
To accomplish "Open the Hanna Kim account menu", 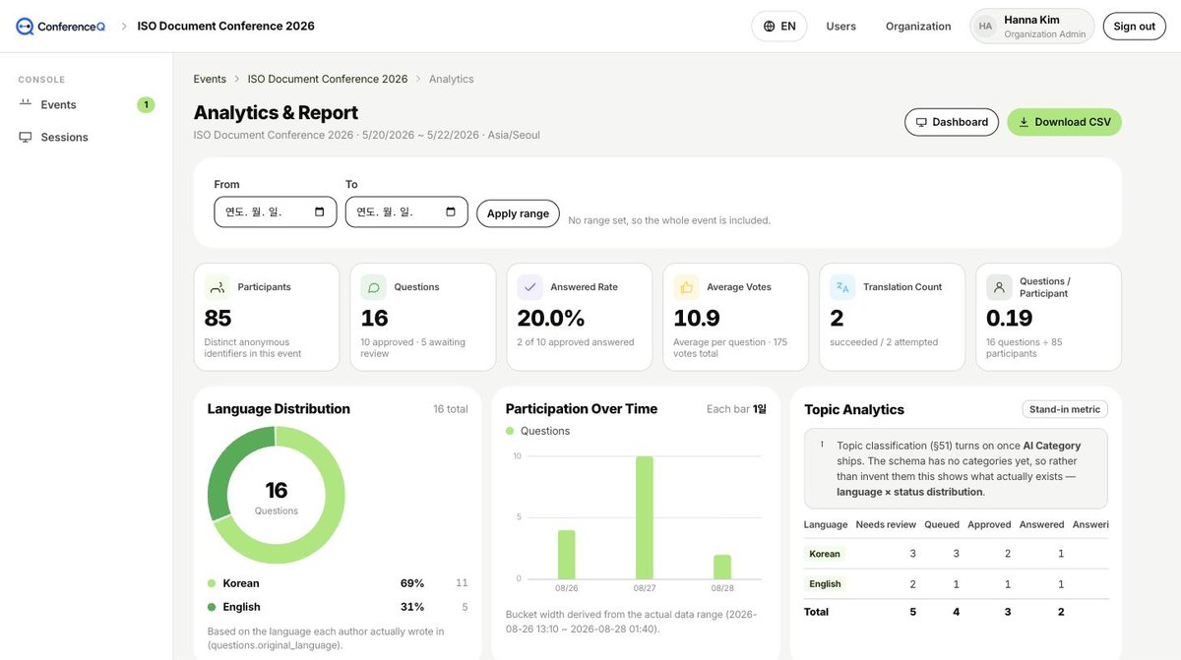I will [1032, 27].
